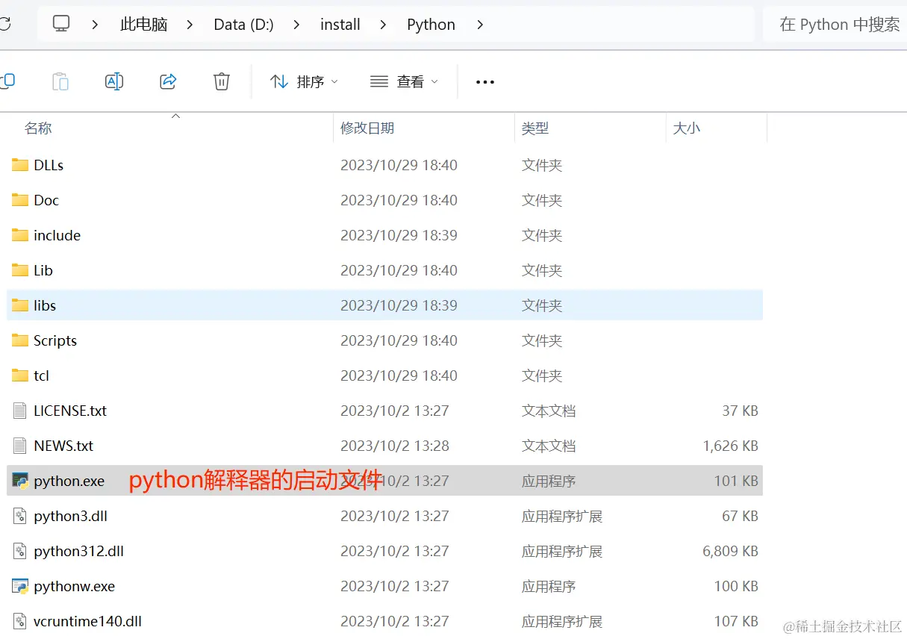The height and width of the screenshot is (639, 907).
Task: Click the 文本文档 type of NEWS.txt
Action: [x=549, y=446]
